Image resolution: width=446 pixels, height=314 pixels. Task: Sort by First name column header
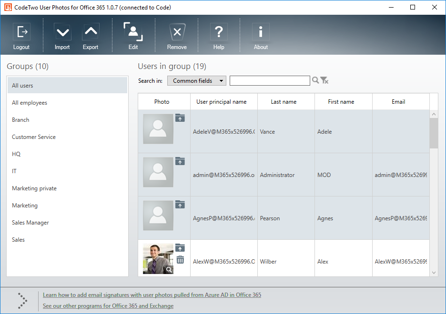(x=344, y=102)
